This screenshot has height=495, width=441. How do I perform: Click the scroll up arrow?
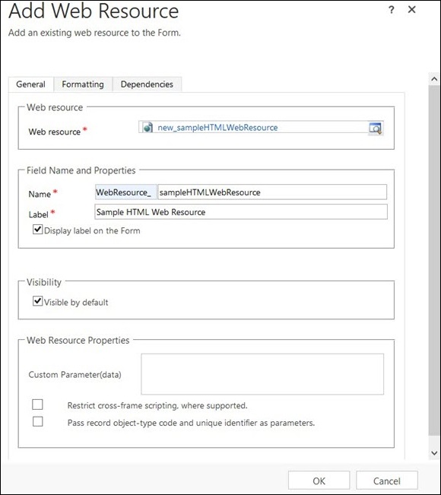434,79
